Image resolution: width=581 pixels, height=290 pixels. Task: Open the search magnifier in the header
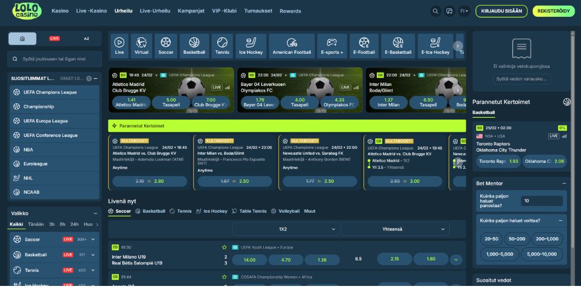pyautogui.click(x=436, y=11)
